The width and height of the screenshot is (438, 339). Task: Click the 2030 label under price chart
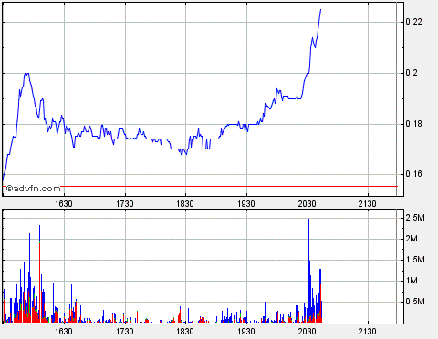point(307,204)
